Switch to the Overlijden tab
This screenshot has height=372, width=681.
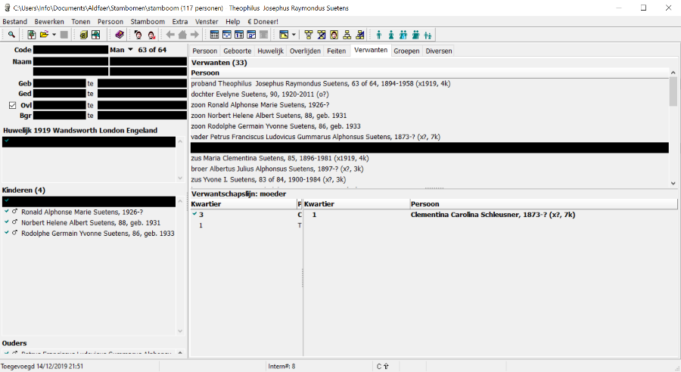point(306,51)
